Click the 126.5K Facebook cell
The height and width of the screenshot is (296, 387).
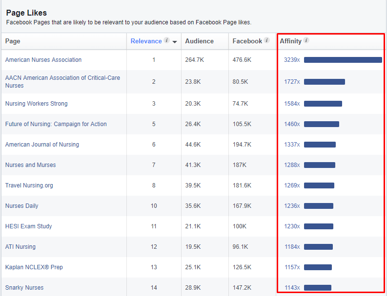(x=242, y=267)
